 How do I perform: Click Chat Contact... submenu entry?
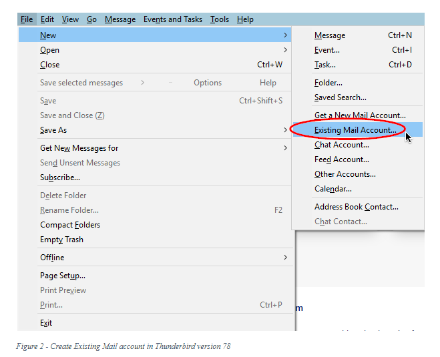358,222
